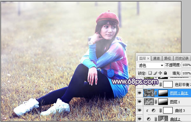Click the mask link icon on 曲线 3
Image resolution: width=191 pixels, height=122 pixels.
coord(161,110)
